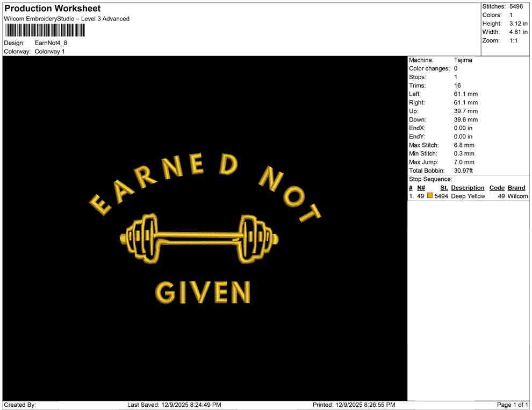The image size is (532, 410).
Task: Select the Machine value 'Tajima'
Action: coord(463,60)
